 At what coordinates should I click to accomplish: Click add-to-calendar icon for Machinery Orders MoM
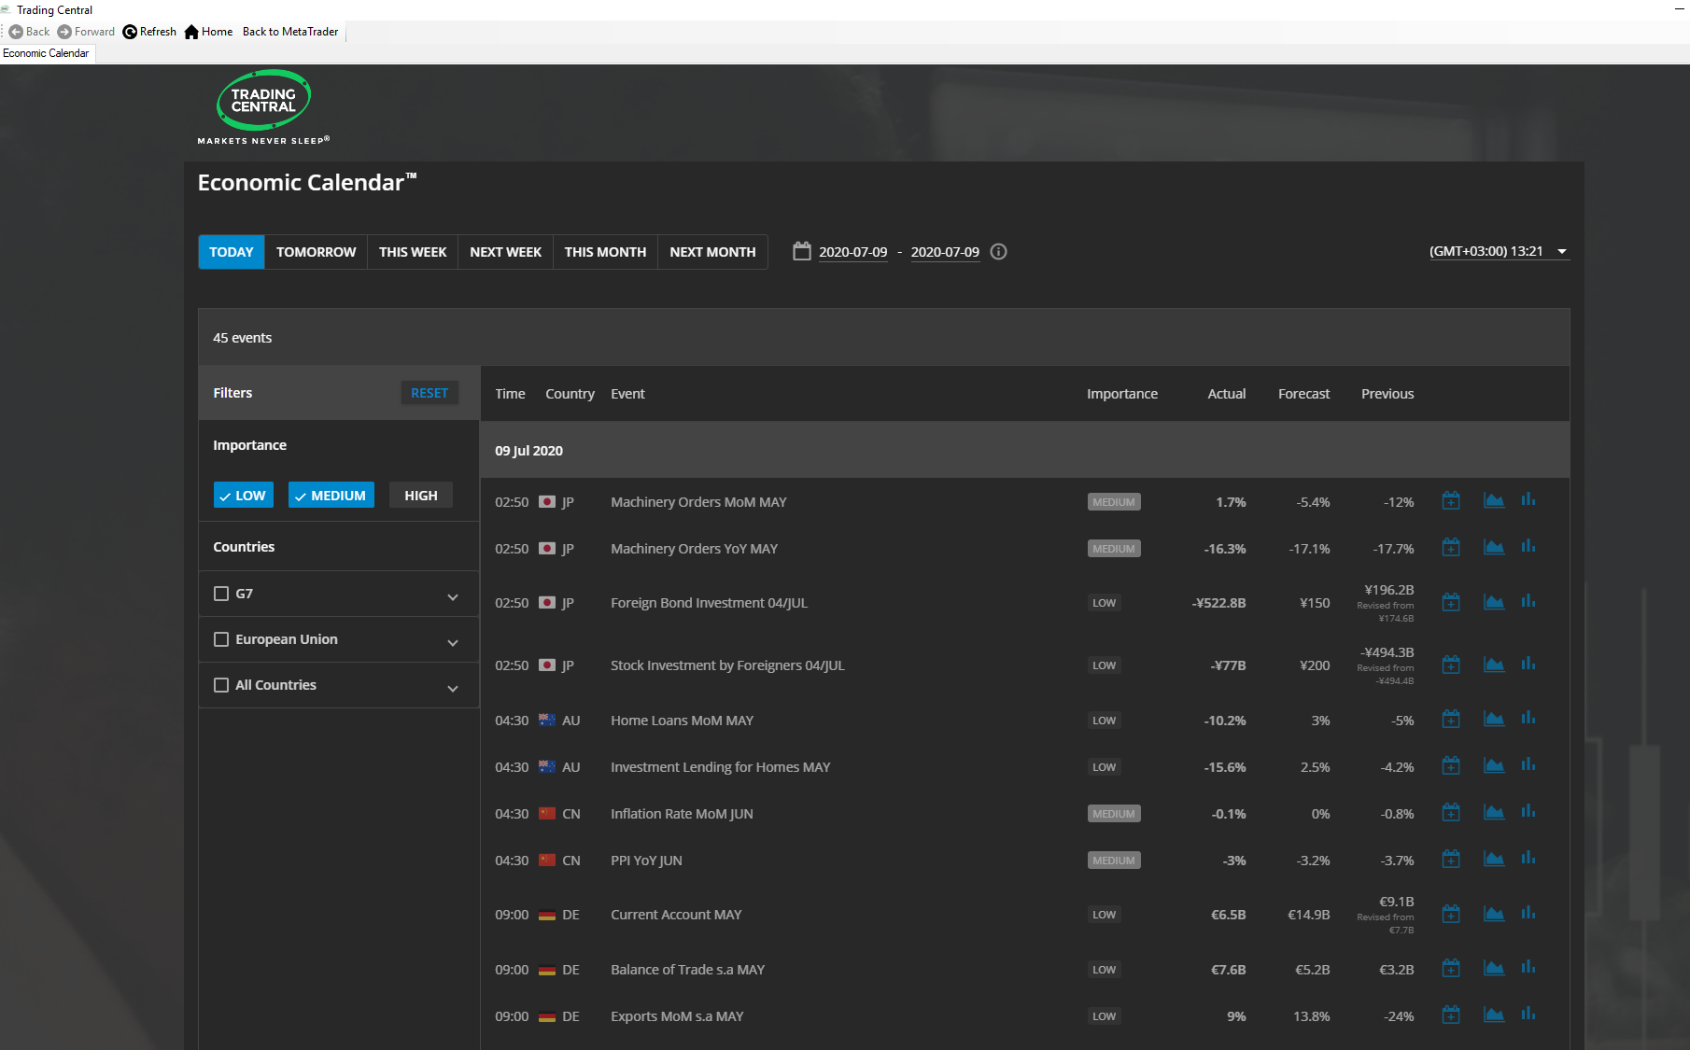pos(1451,501)
